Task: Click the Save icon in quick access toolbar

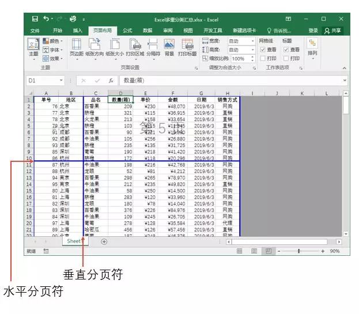Action: point(35,19)
